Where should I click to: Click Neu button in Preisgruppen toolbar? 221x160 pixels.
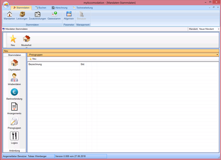33,59
